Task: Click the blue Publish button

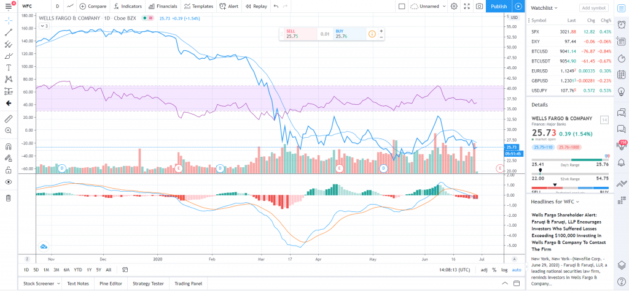Action: pos(499,6)
